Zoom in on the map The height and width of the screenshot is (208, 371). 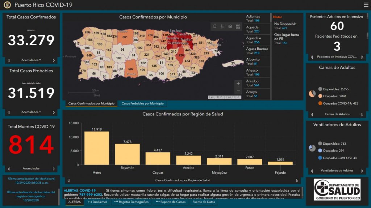238,84
